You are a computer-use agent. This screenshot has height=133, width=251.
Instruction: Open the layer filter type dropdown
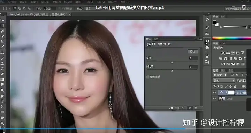coord(220,75)
